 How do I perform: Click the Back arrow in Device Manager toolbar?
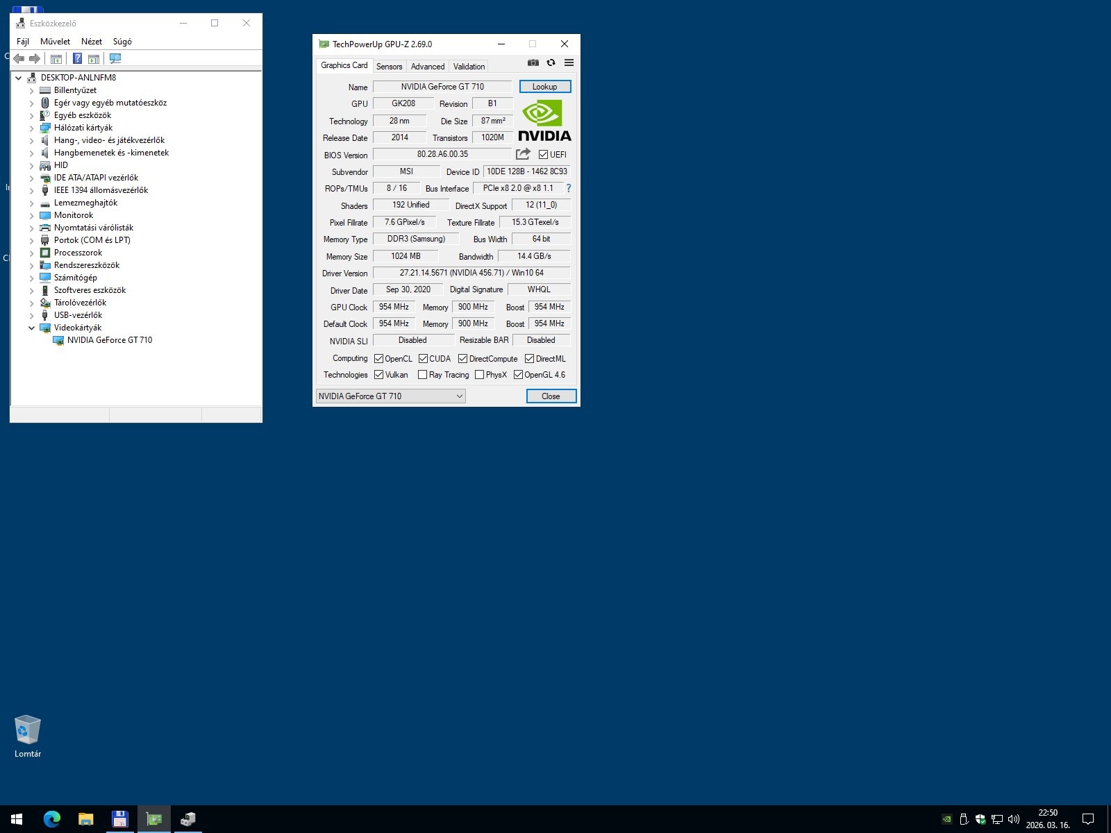tap(19, 59)
